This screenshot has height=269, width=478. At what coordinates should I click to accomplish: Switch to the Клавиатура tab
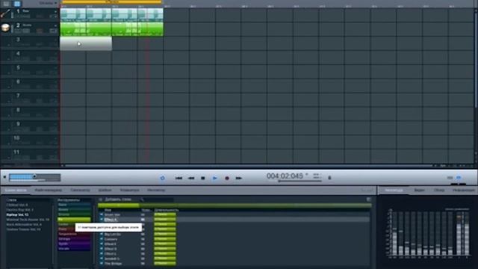pos(129,190)
